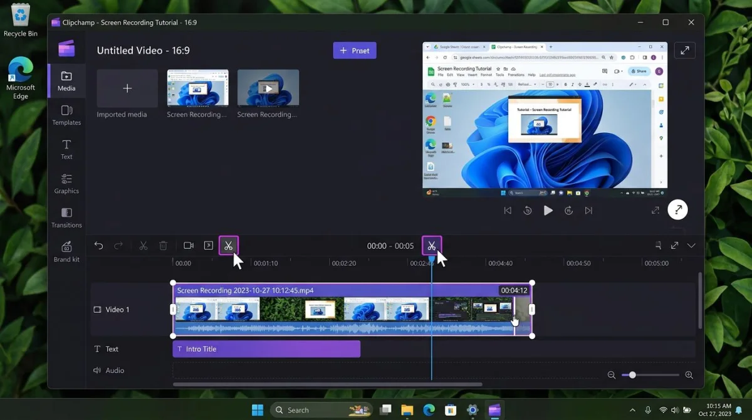Open File Explorer from the taskbar
The width and height of the screenshot is (752, 420).
point(407,410)
